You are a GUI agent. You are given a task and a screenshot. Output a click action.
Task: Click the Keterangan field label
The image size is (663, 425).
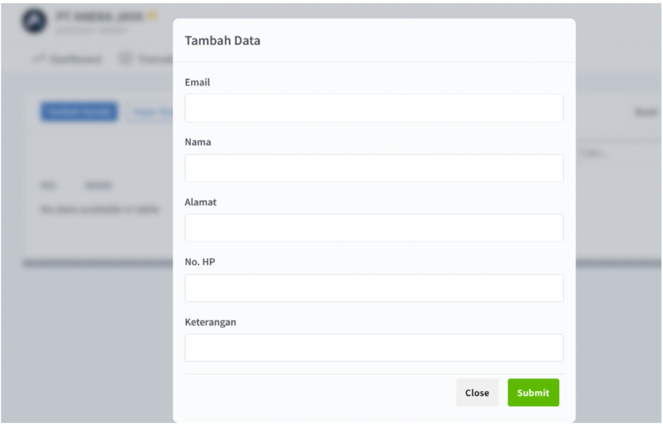210,321
